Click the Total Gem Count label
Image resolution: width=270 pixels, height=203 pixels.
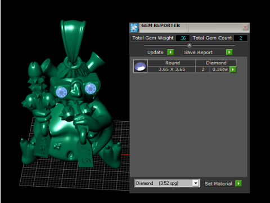(x=212, y=38)
